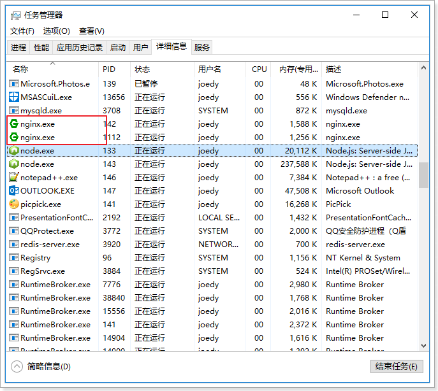438x391 pixels.
Task: Sort by the CPU column header
Action: (258, 69)
